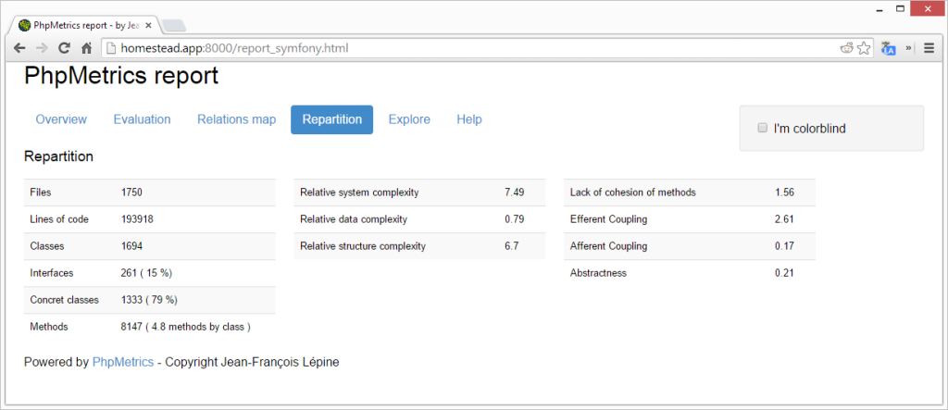The image size is (948, 410).
Task: Open the Evaluation tab
Action: [x=142, y=119]
